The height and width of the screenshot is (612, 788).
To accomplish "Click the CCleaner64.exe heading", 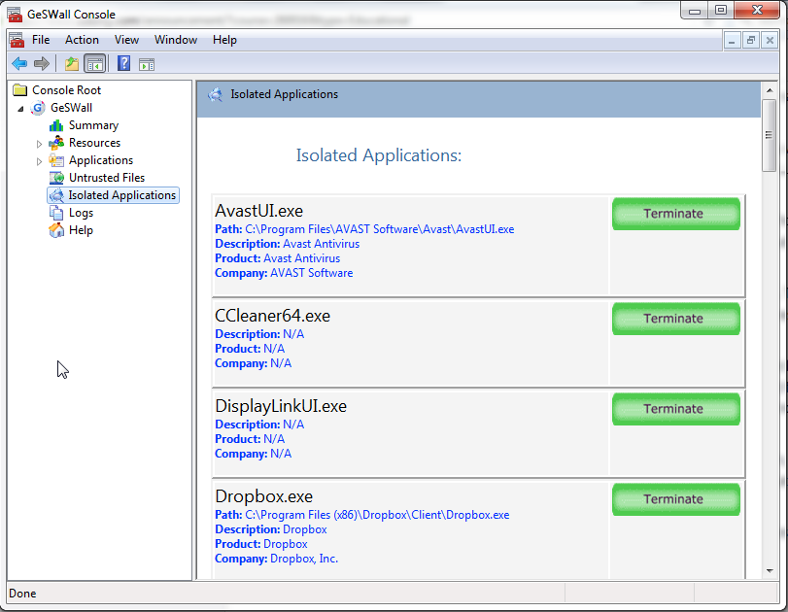I will [x=272, y=316].
